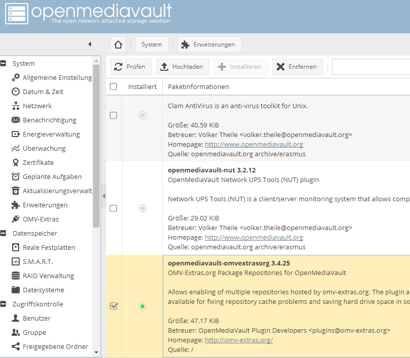Open Datum & Zeit clock icon
The height and width of the screenshot is (358, 410).
click(16, 92)
